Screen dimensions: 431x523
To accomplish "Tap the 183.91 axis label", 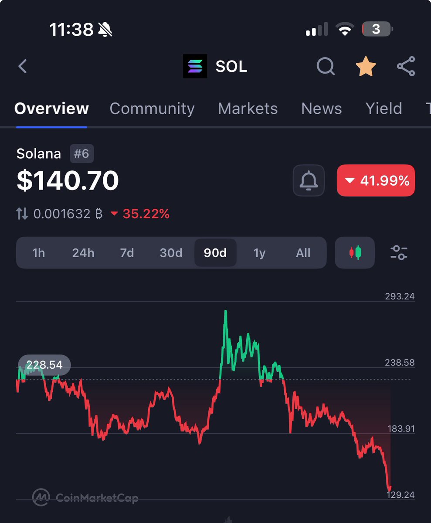I will tap(401, 429).
